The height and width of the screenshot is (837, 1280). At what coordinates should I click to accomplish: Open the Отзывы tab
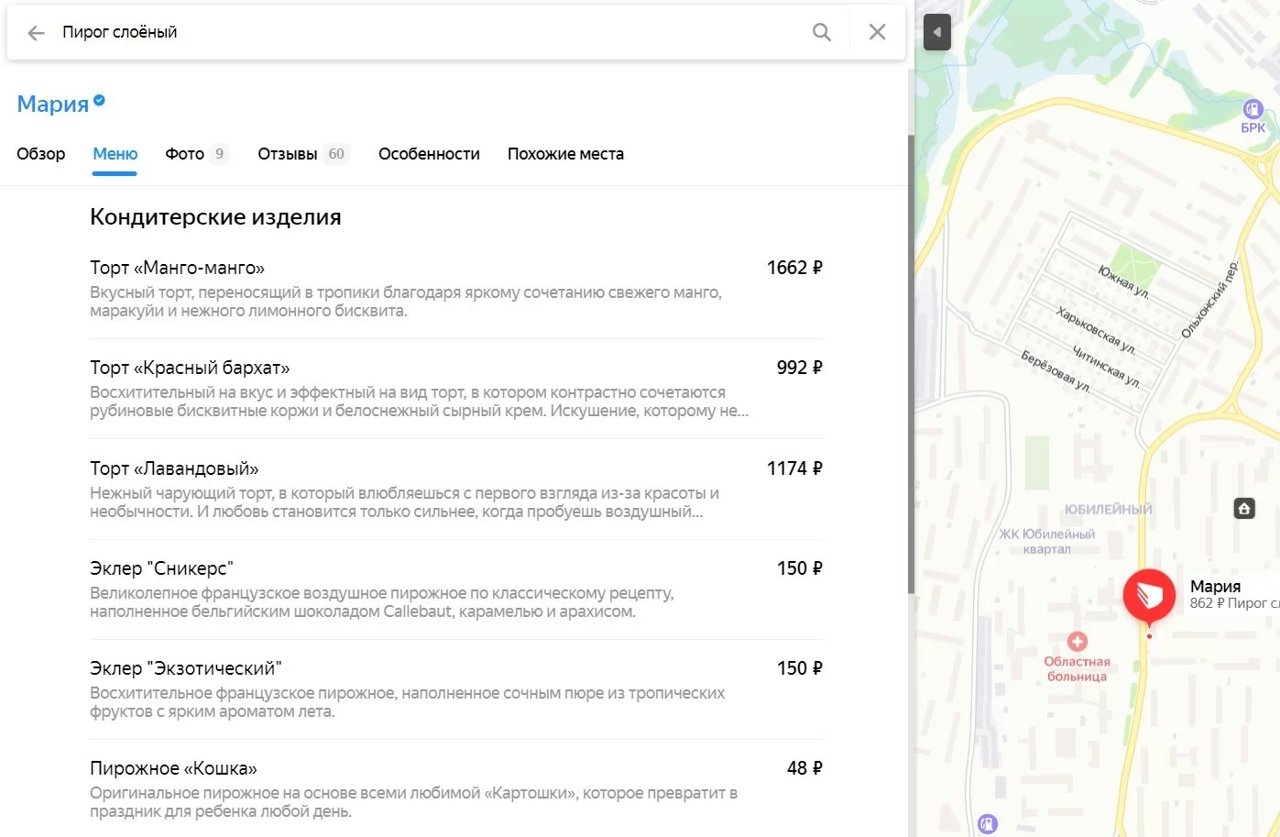[x=303, y=154]
